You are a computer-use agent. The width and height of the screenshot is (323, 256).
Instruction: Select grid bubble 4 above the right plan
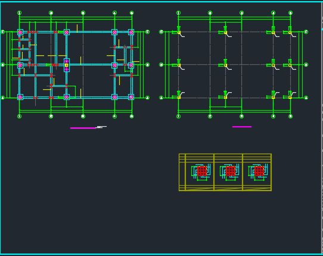coord(273,13)
